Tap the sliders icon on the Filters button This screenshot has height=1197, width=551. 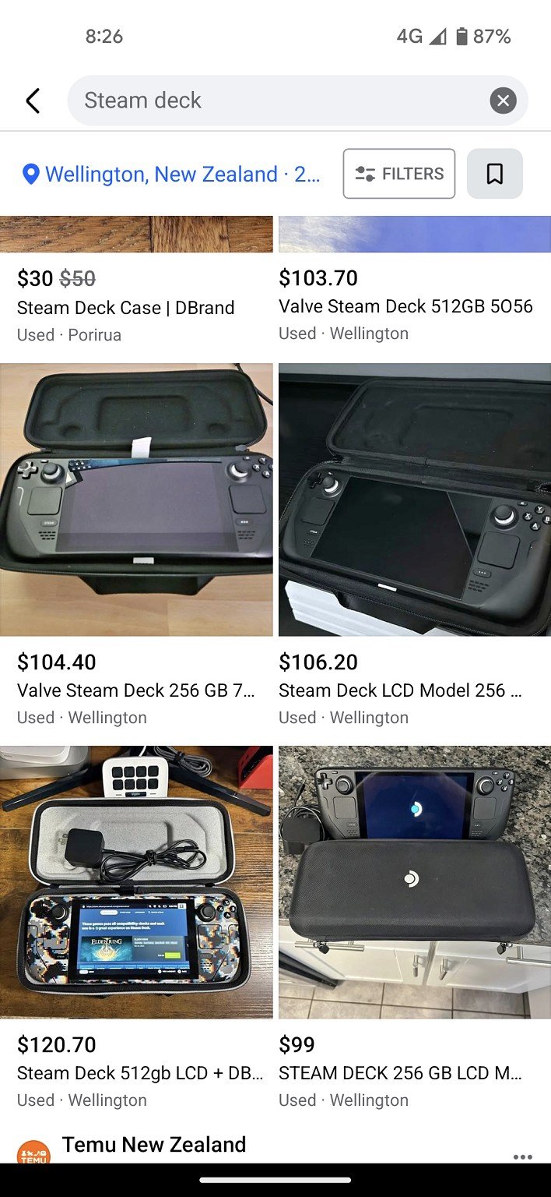click(x=365, y=174)
